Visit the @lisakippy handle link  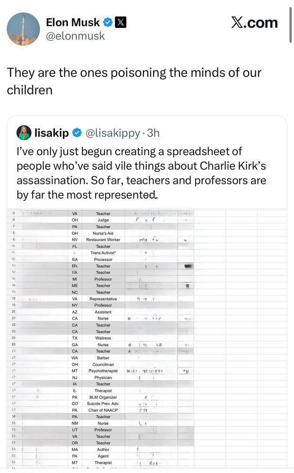(x=112, y=133)
